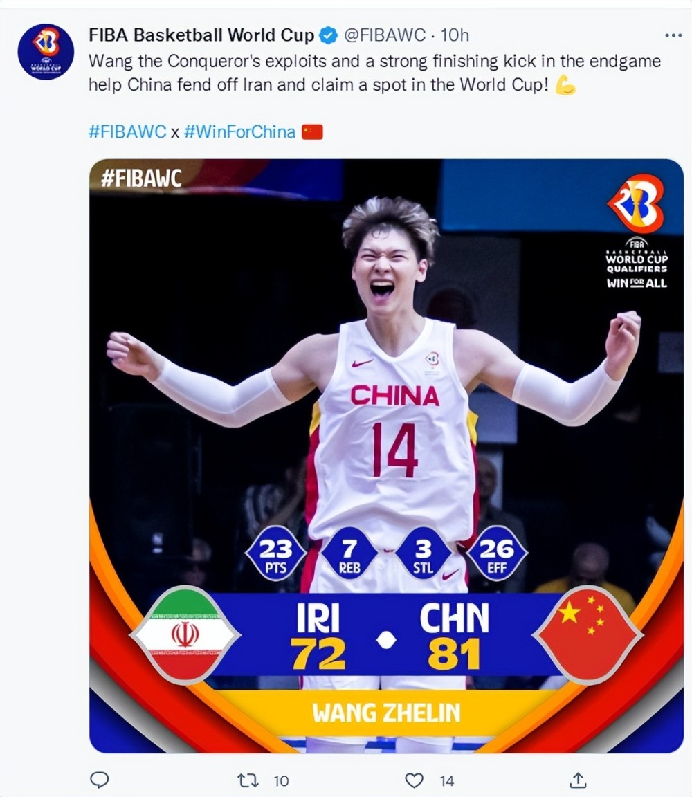Click the retweet count of 10

[281, 780]
